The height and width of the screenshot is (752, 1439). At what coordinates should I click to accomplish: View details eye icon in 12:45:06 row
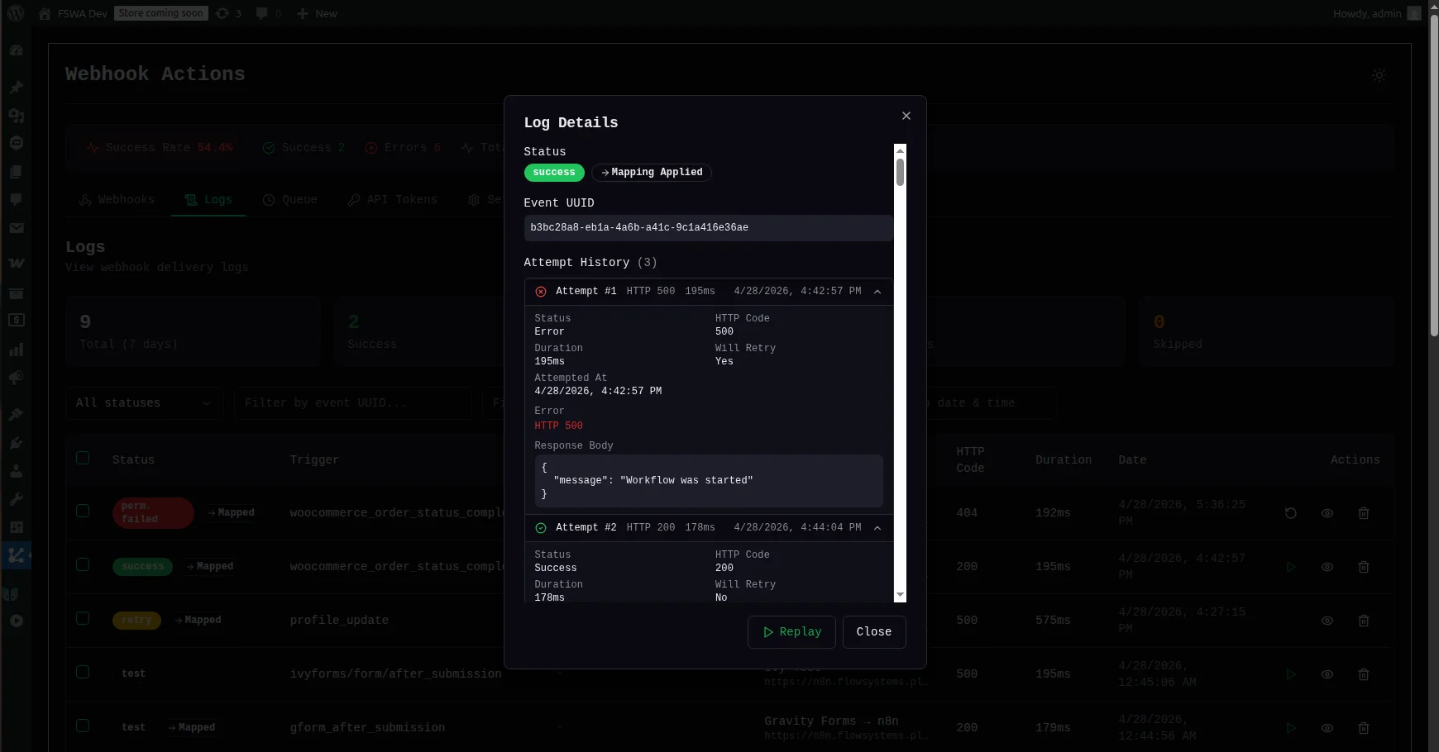(1327, 674)
